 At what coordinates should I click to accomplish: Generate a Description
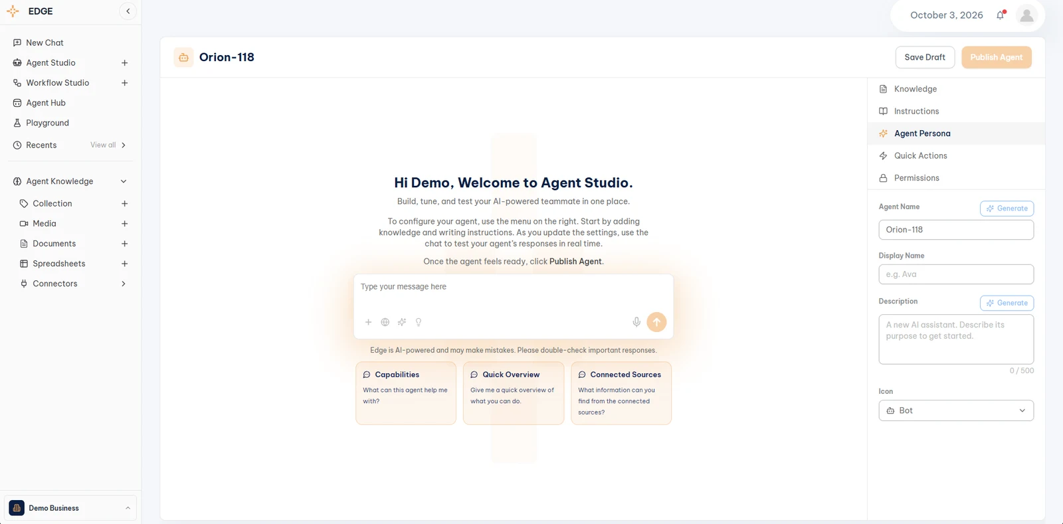click(1007, 303)
